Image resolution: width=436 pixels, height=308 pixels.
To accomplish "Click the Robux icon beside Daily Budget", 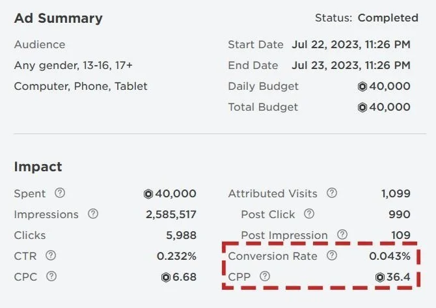I will point(362,87).
